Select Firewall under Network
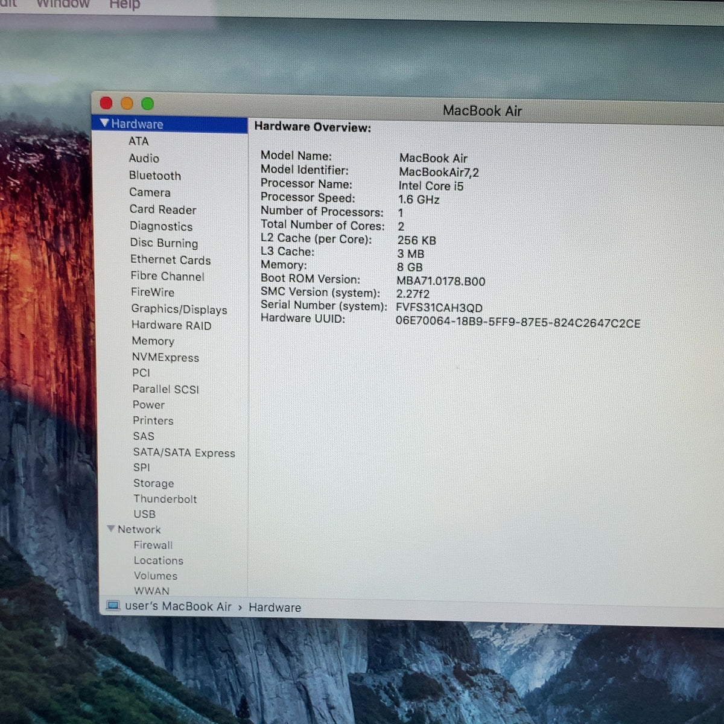724x724 pixels. 153,545
